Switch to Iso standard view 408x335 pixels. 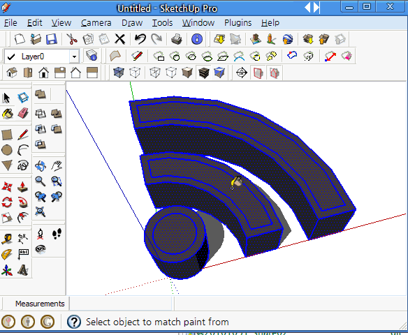coord(12,73)
